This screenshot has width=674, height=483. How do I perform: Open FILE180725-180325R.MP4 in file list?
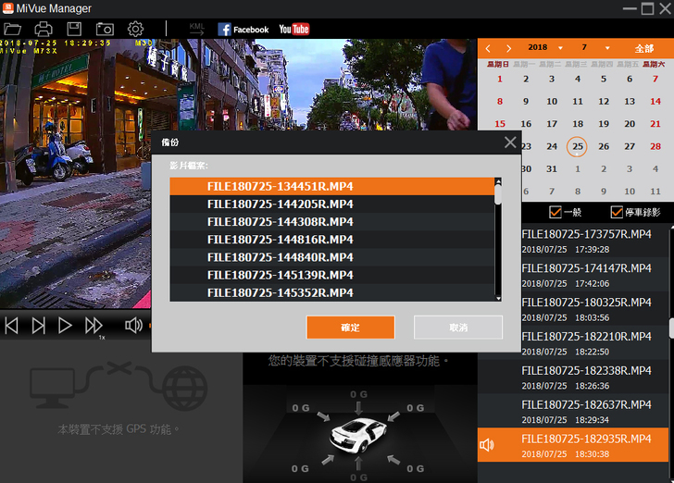point(595,309)
